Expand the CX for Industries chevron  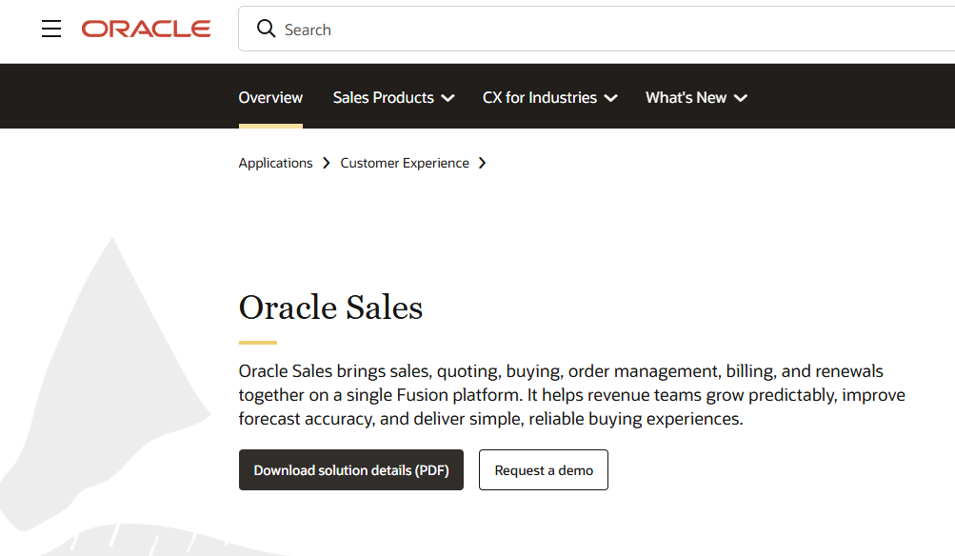[x=611, y=98]
